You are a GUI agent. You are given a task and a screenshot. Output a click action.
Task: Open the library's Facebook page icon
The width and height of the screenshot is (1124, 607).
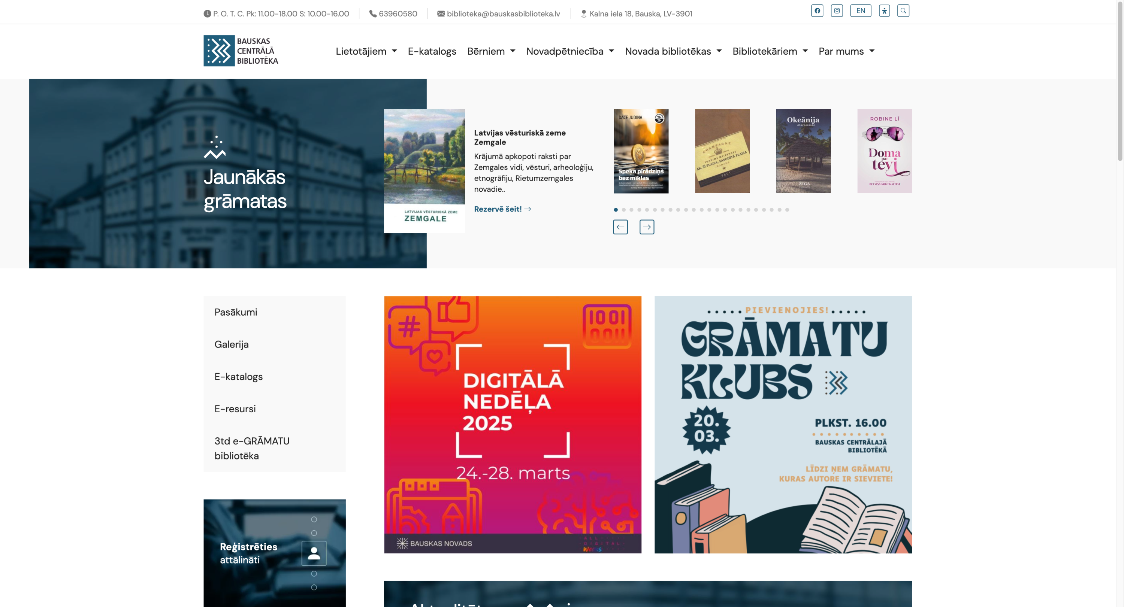pos(817,11)
